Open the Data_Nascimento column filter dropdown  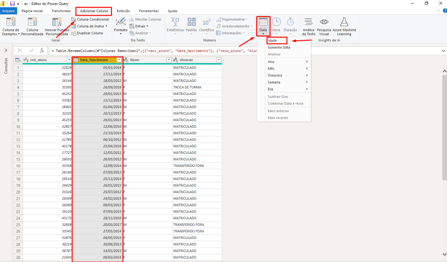pyautogui.click(x=119, y=60)
